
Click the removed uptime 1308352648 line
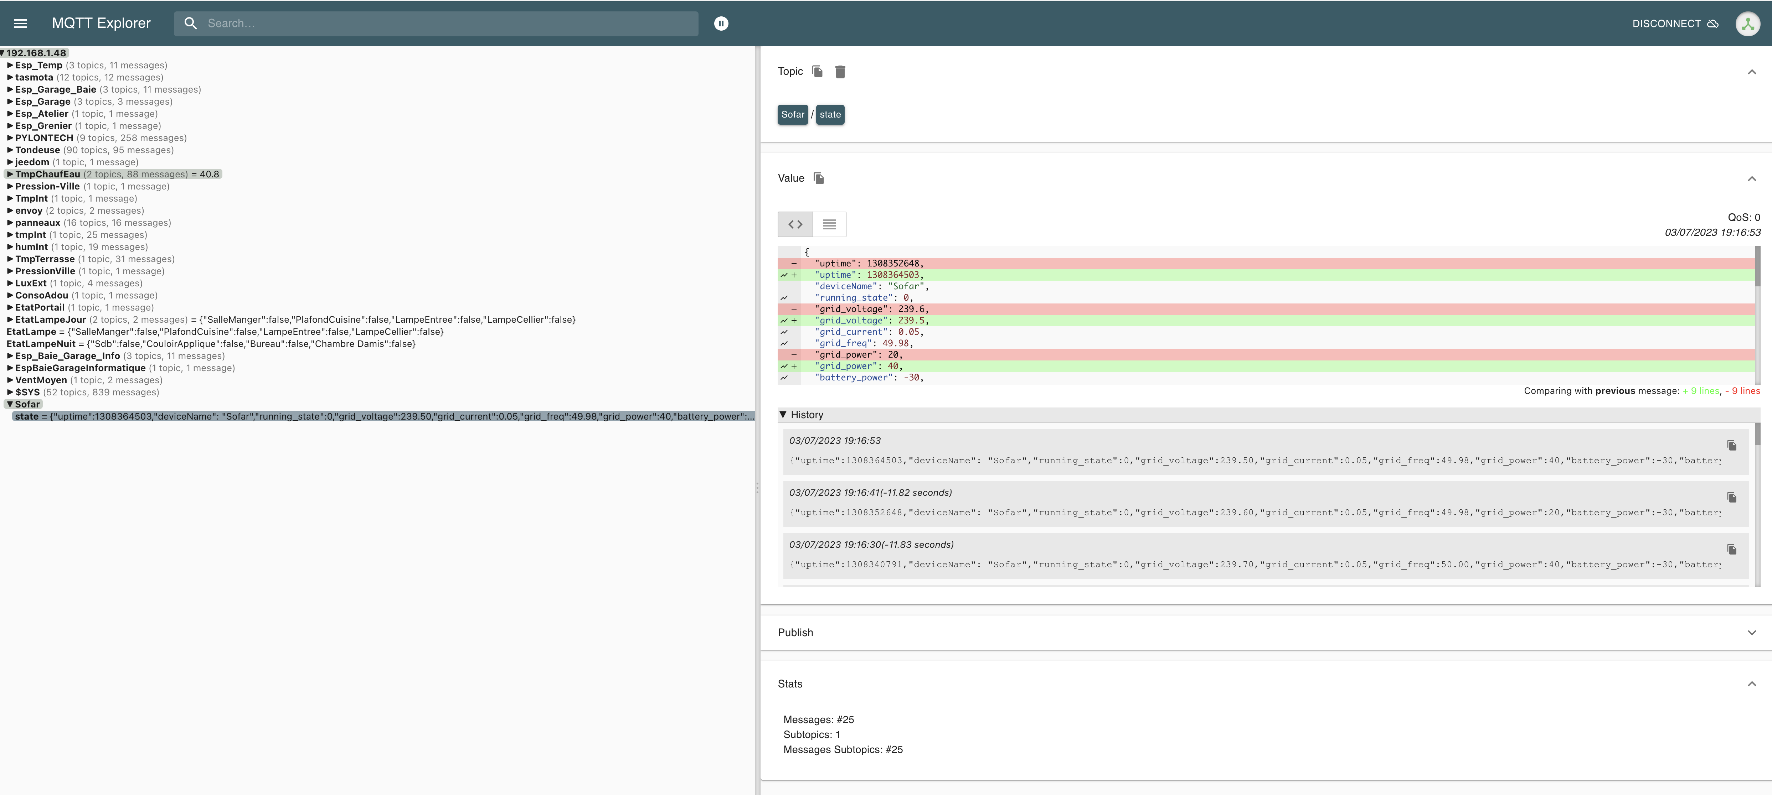1266,263
